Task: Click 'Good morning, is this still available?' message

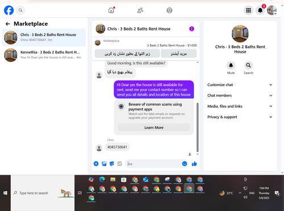Action: click(x=136, y=63)
